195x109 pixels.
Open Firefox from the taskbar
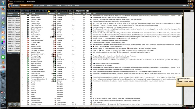(x=3, y=8)
